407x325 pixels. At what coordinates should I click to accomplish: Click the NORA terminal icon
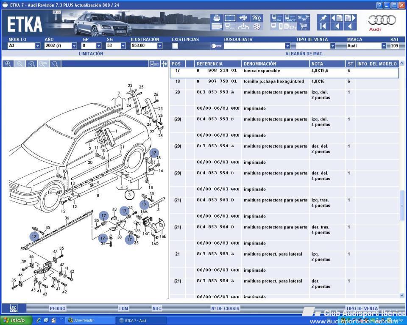point(230,26)
